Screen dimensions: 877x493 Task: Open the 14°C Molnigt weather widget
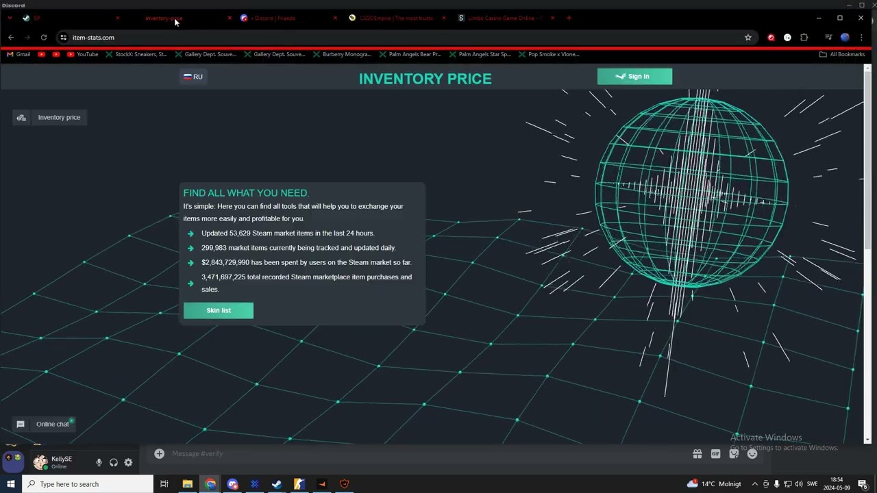(x=714, y=484)
